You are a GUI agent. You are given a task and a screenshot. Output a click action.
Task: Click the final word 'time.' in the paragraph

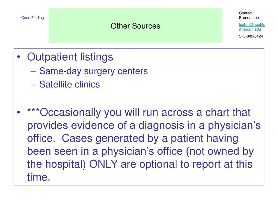39,177
